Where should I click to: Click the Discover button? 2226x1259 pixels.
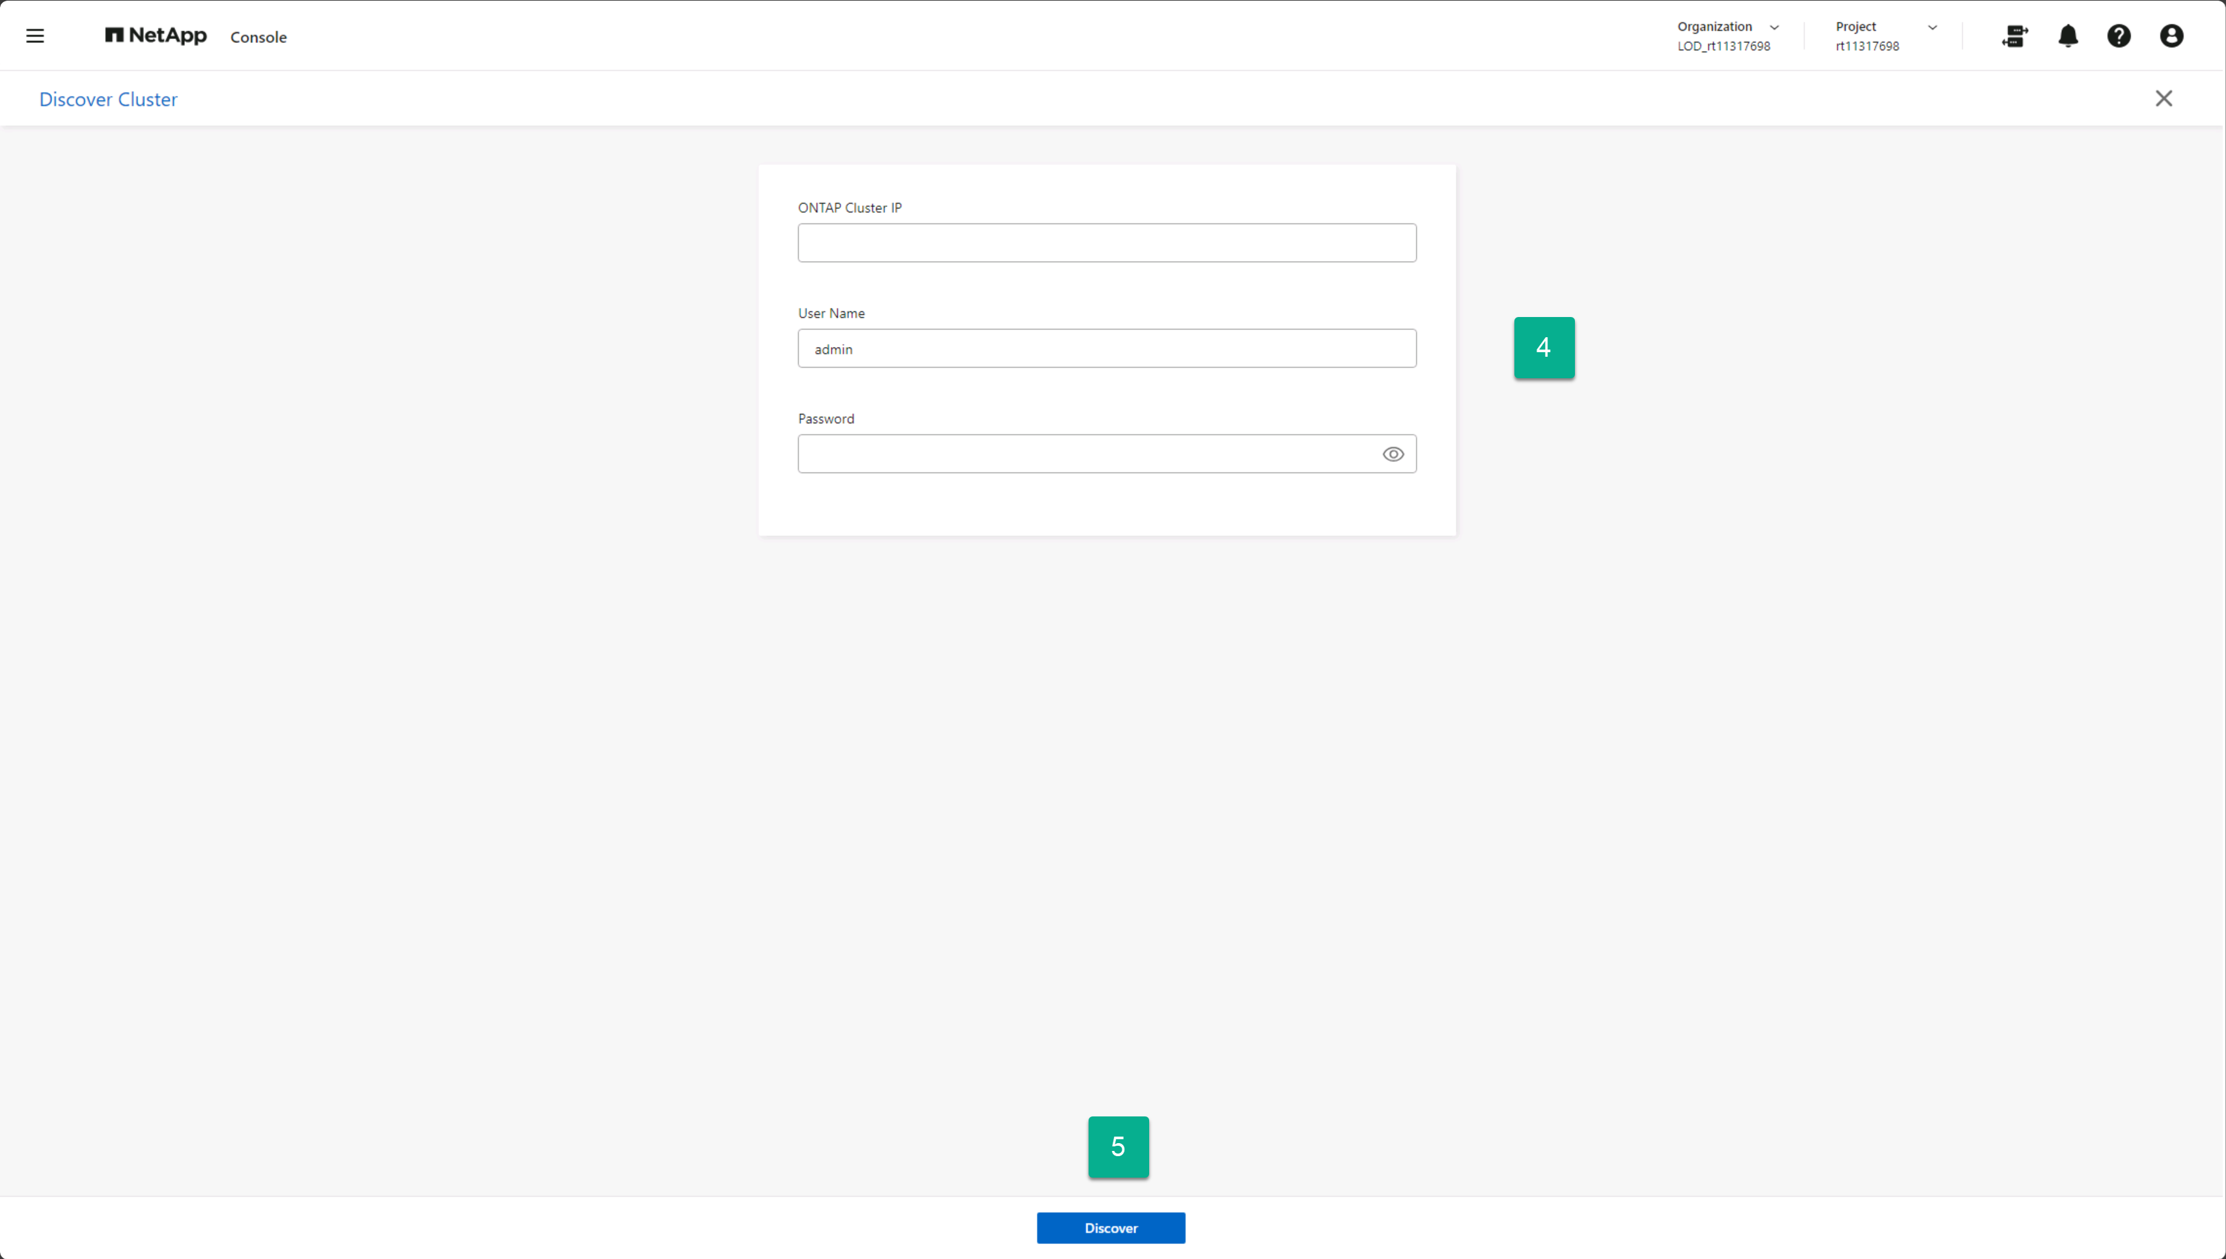1111,1228
